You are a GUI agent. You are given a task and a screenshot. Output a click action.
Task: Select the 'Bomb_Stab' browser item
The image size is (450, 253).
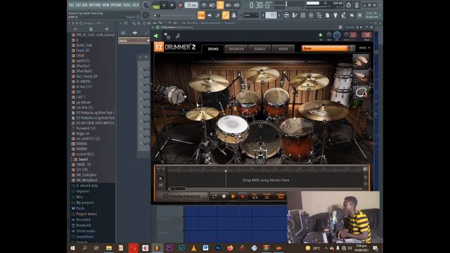(x=84, y=45)
